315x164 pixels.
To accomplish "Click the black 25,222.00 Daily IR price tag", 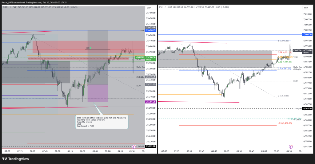I will [x=151, y=146].
